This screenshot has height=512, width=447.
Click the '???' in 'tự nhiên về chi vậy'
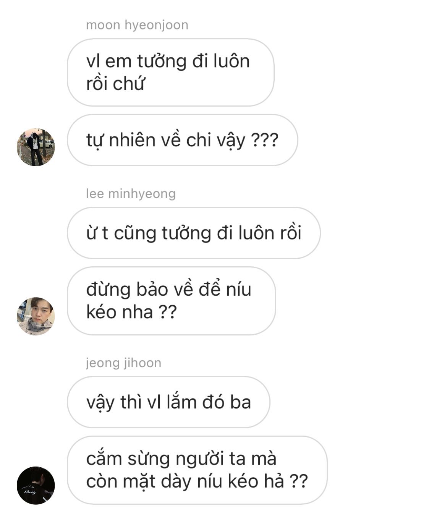[x=265, y=140]
